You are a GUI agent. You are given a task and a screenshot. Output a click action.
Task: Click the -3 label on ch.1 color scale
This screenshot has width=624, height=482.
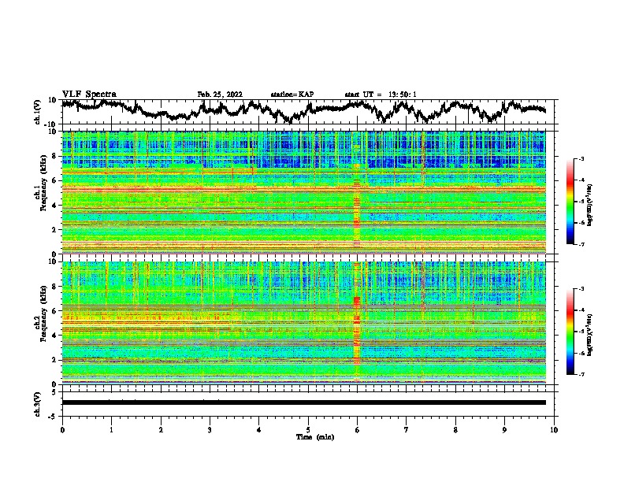581,159
